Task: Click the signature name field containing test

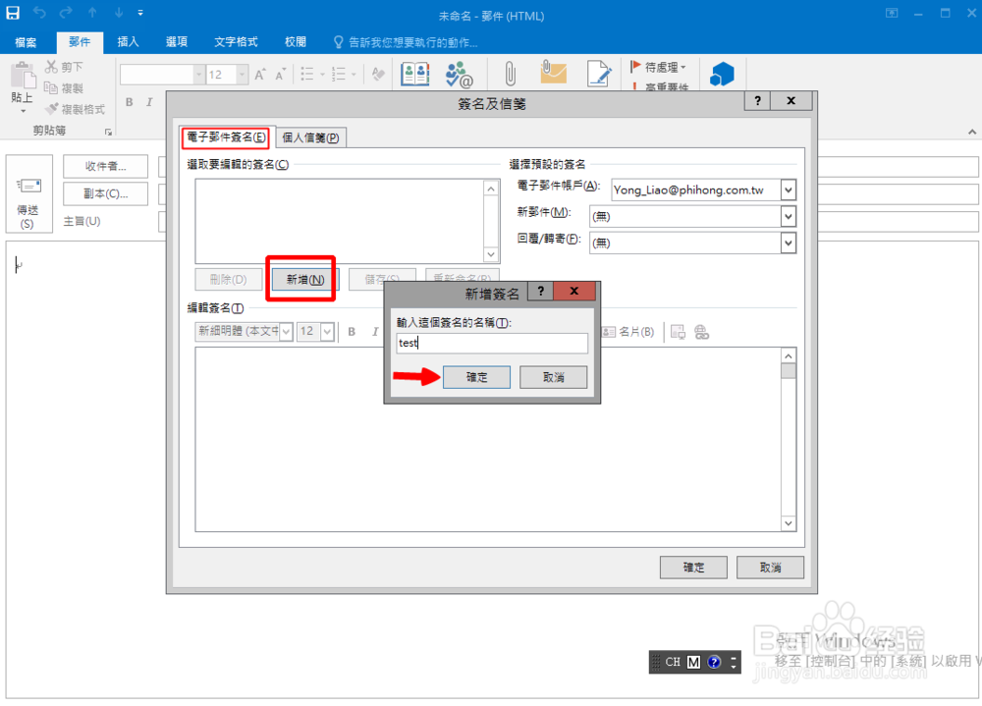Action: (491, 343)
